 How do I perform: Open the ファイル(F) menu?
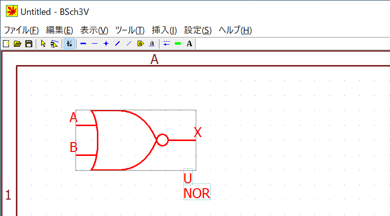pos(21,30)
